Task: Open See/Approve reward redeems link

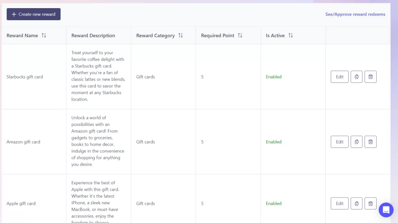Action: (x=355, y=14)
